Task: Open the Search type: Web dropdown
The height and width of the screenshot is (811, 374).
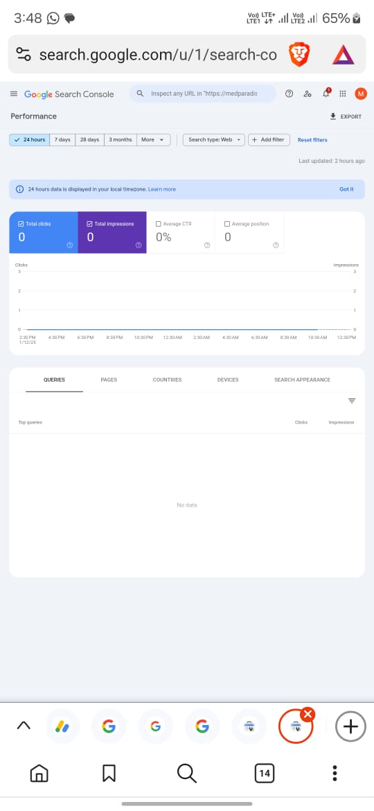Action: click(214, 139)
